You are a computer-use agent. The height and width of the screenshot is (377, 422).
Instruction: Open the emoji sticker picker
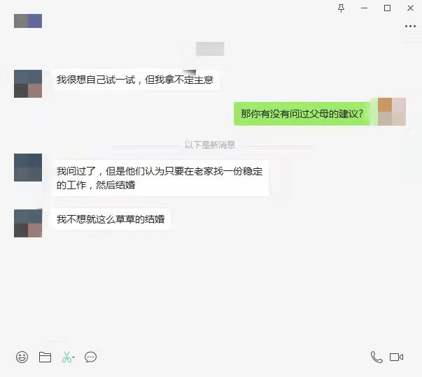[x=22, y=357]
